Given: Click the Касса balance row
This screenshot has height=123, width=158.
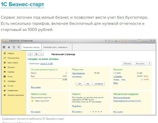Looking at the screenshot, I should tap(49, 73).
